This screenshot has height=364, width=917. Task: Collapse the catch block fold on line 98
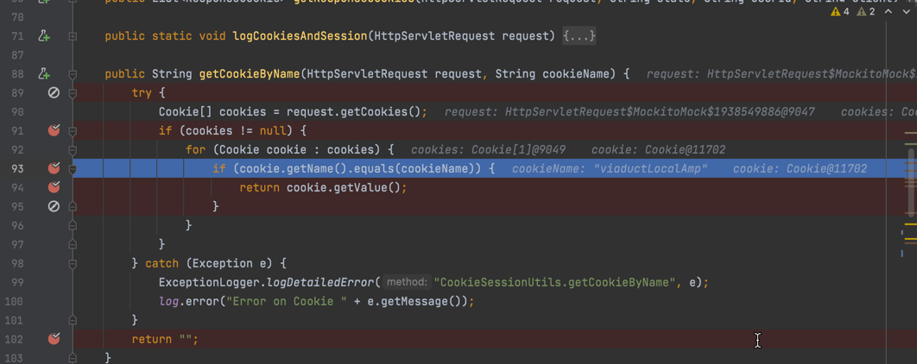pos(73,263)
